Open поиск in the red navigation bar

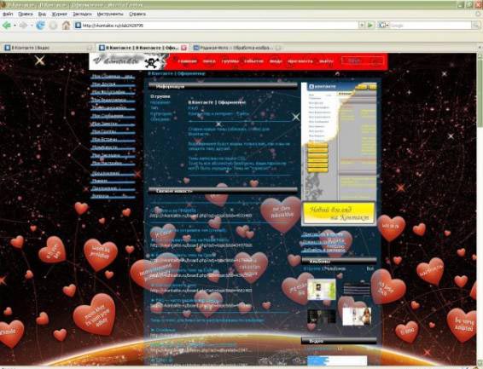209,61
